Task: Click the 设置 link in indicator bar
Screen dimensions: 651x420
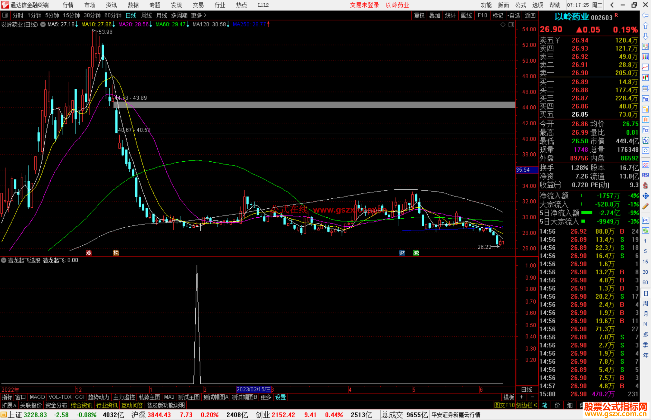Action: [280, 397]
